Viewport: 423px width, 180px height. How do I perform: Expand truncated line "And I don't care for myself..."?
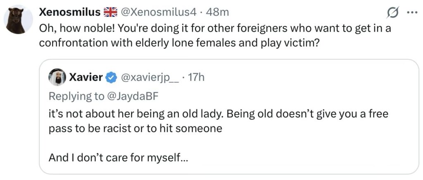[x=119, y=157]
